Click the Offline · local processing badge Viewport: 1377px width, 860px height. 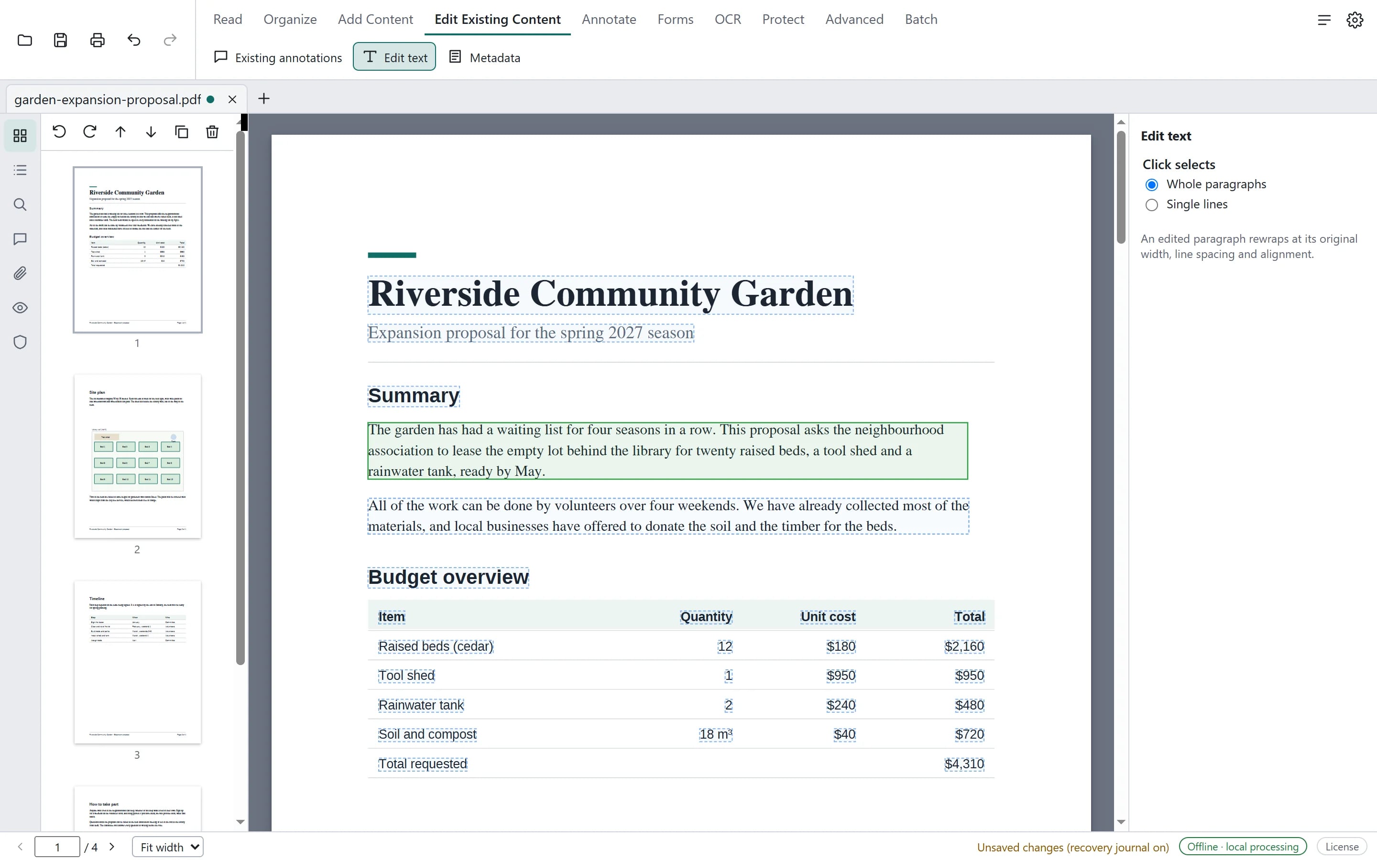pyautogui.click(x=1243, y=847)
